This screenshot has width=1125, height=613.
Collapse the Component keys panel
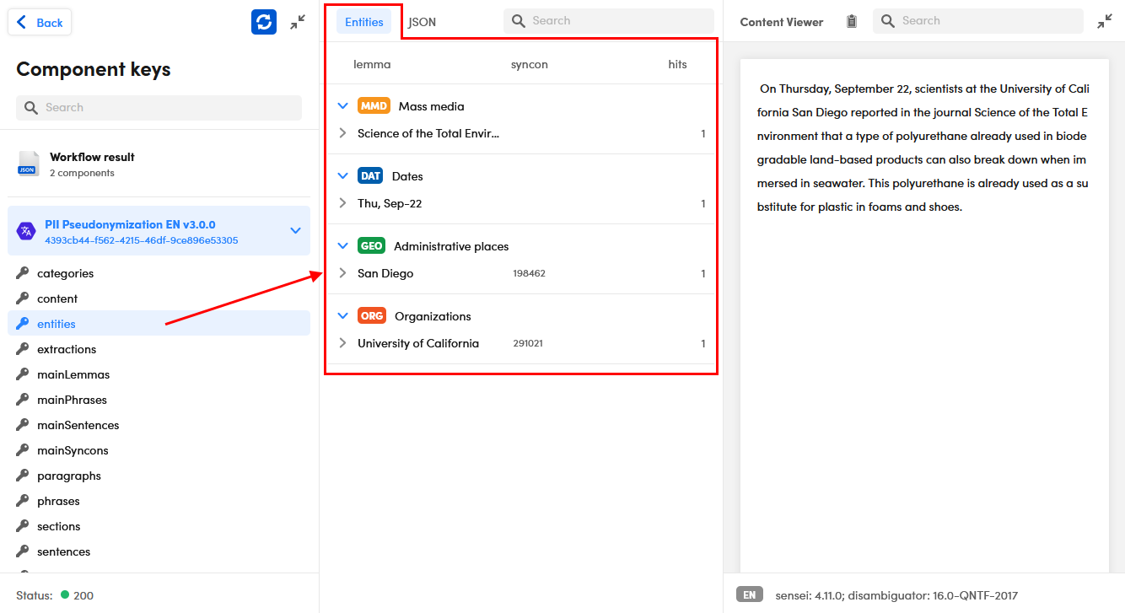(x=298, y=22)
